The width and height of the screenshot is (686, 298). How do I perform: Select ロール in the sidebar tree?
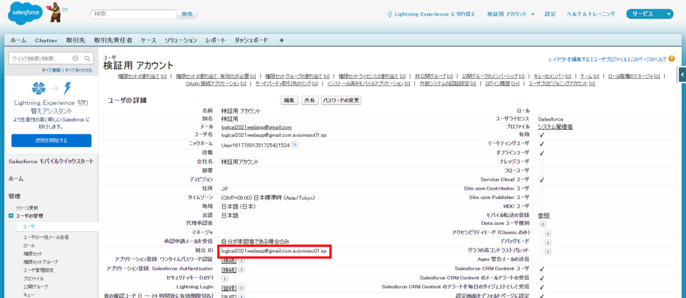click(x=29, y=245)
